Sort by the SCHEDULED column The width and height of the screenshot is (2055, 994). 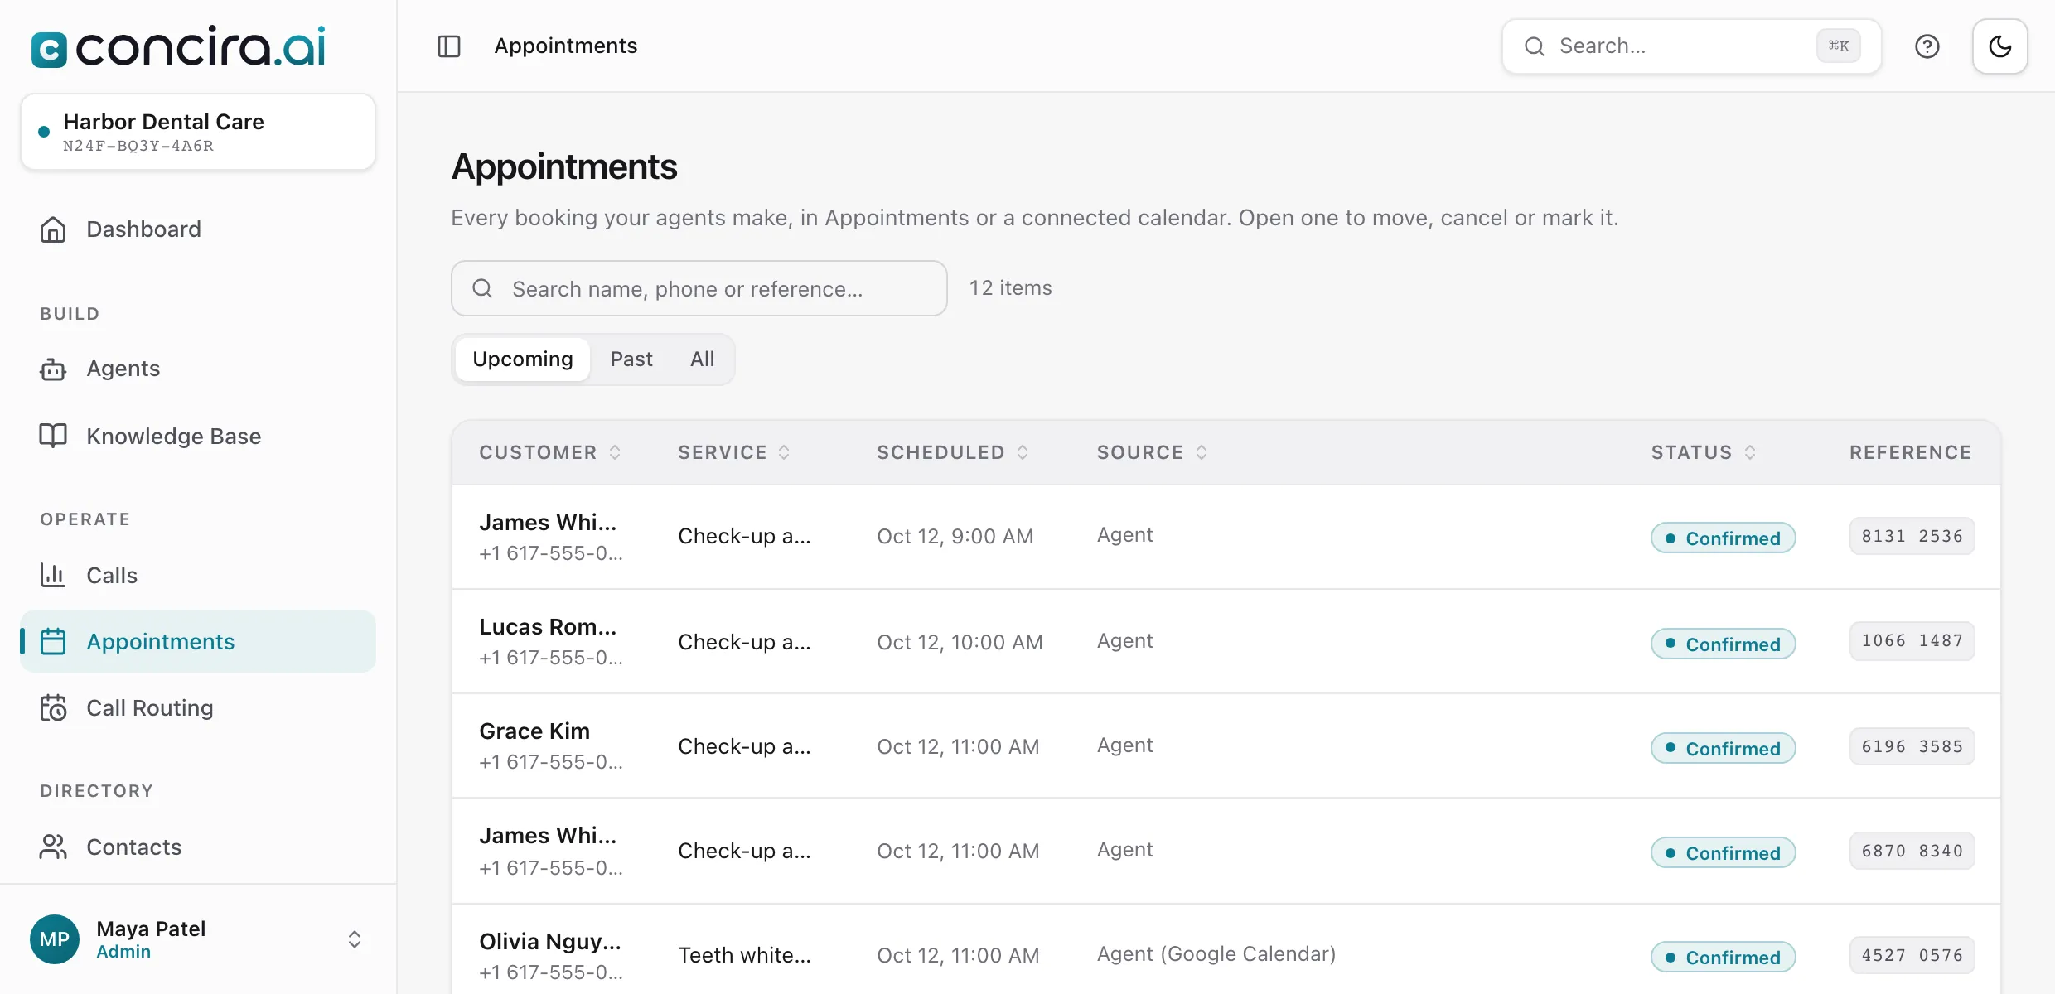[x=953, y=452]
